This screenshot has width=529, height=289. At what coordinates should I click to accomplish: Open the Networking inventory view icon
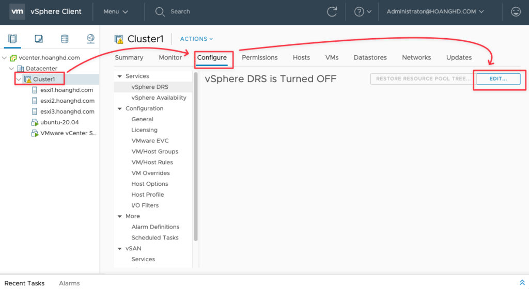click(90, 39)
